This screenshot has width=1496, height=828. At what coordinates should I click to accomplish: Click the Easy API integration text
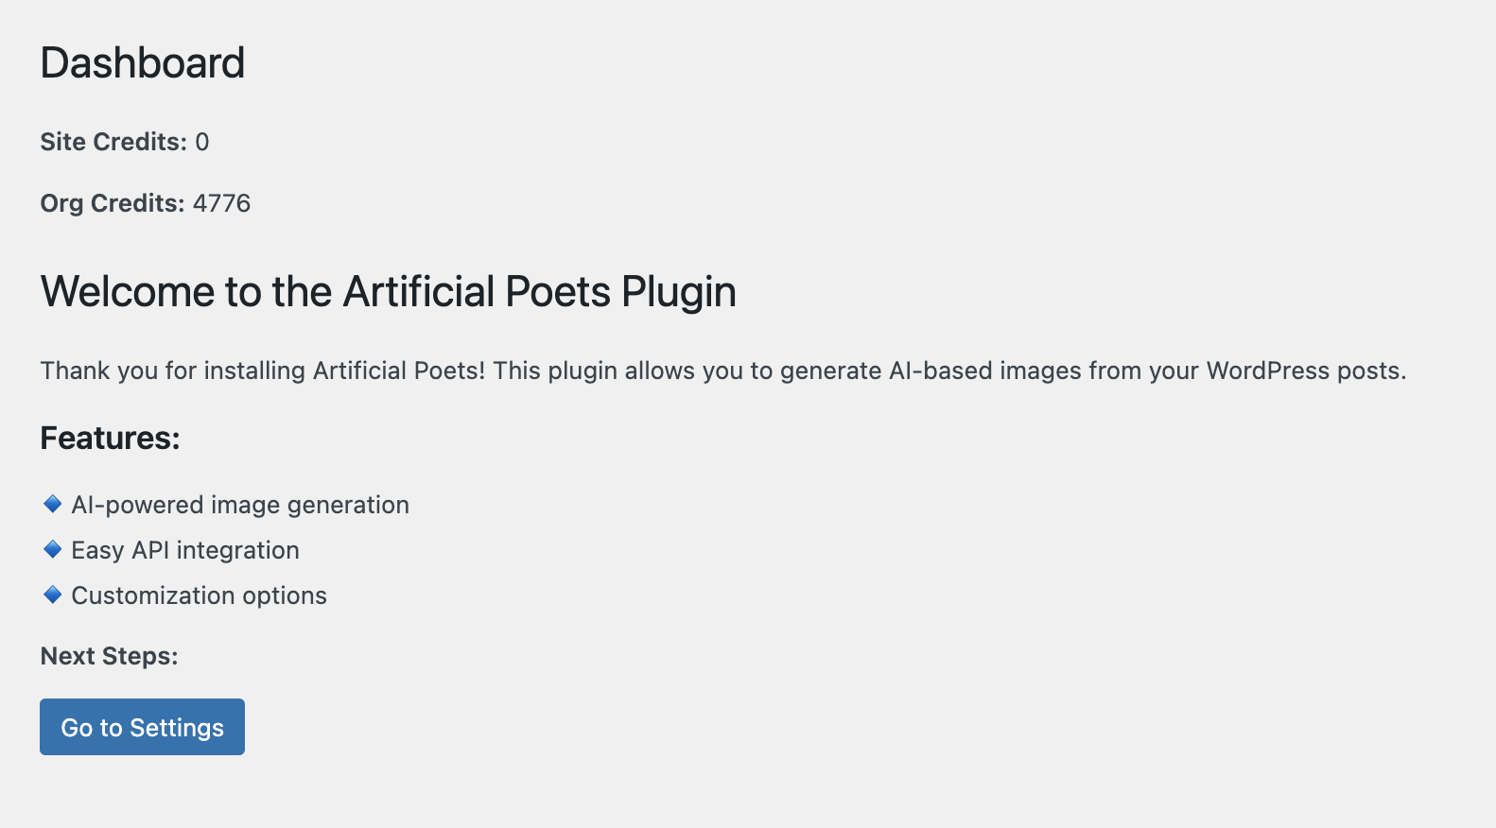pos(185,550)
